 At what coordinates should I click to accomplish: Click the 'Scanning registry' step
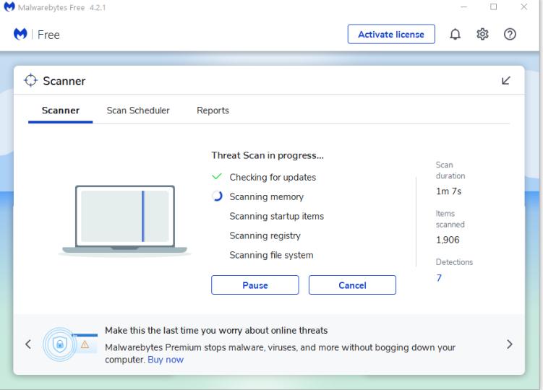265,235
